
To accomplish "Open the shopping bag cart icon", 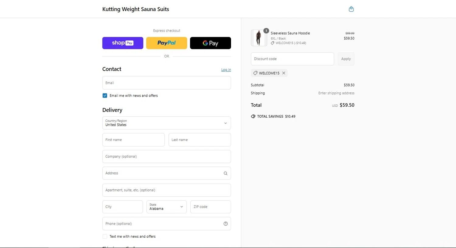I will pos(351,9).
